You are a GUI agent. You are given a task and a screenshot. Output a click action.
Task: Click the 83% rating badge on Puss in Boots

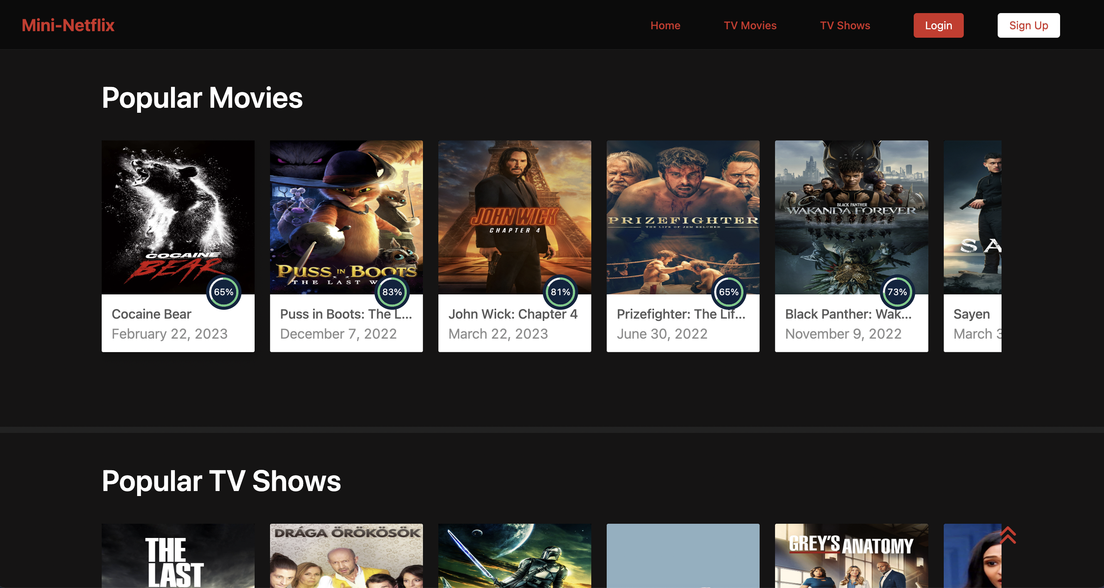[x=392, y=292]
